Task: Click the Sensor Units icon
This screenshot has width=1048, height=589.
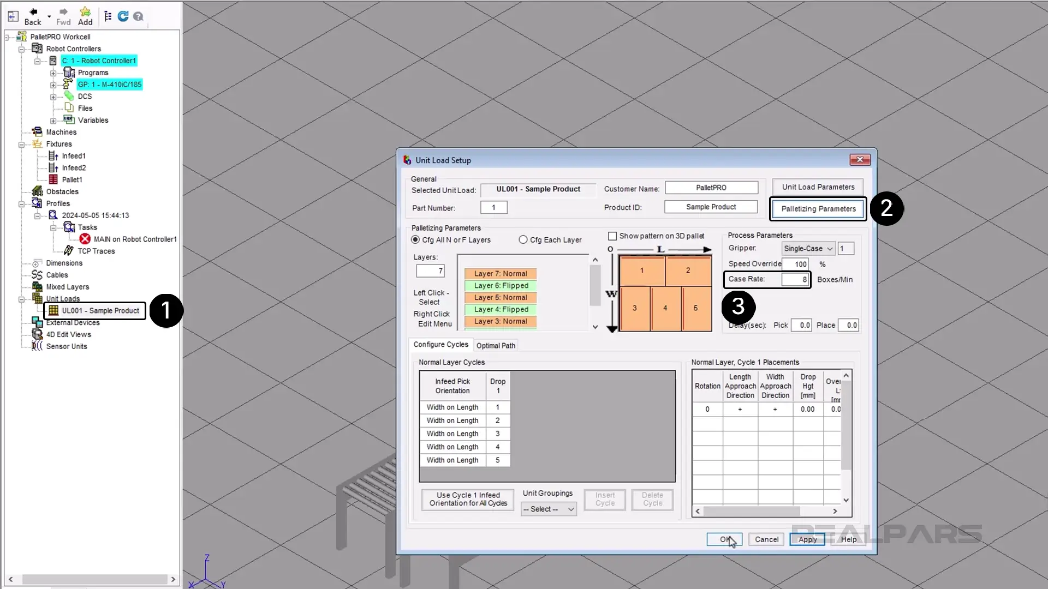Action: 37,346
